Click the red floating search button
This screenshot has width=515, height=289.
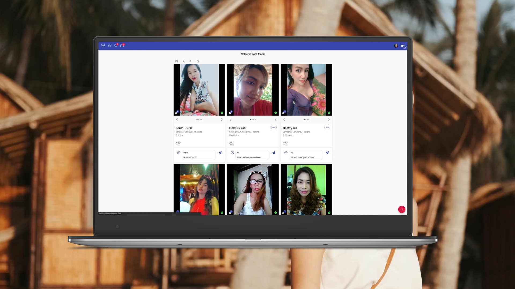click(402, 209)
